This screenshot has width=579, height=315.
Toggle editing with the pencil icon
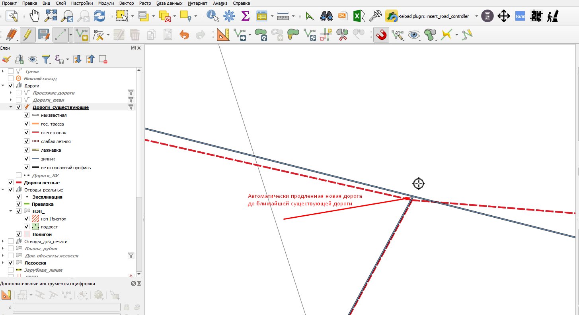coord(27,35)
